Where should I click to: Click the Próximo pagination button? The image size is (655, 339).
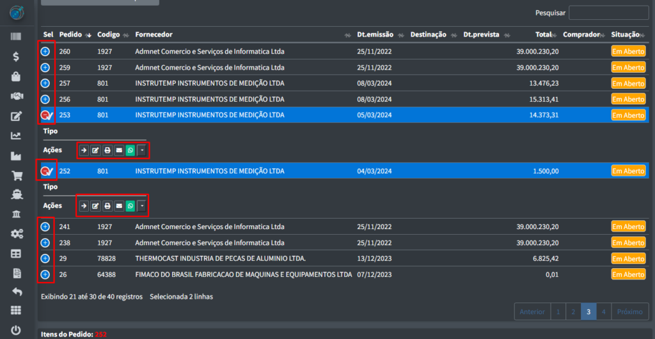click(629, 311)
